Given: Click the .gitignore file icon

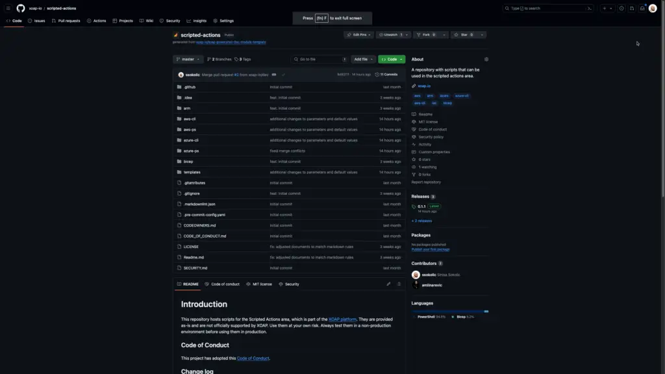Looking at the screenshot, I should 179,193.
